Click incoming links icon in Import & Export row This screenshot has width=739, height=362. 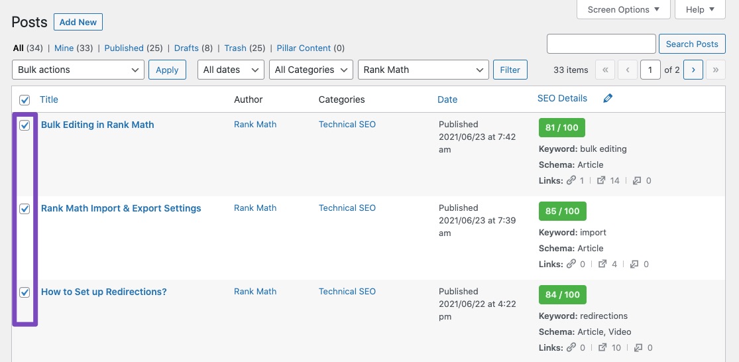tap(634, 264)
